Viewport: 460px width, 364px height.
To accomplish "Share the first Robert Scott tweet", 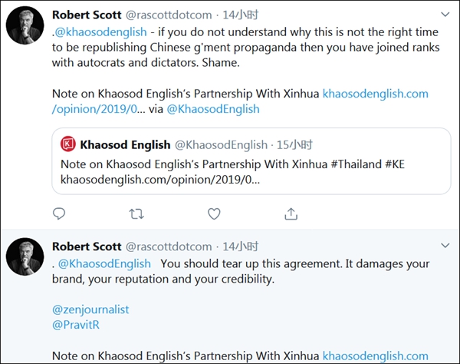I will click(x=291, y=213).
